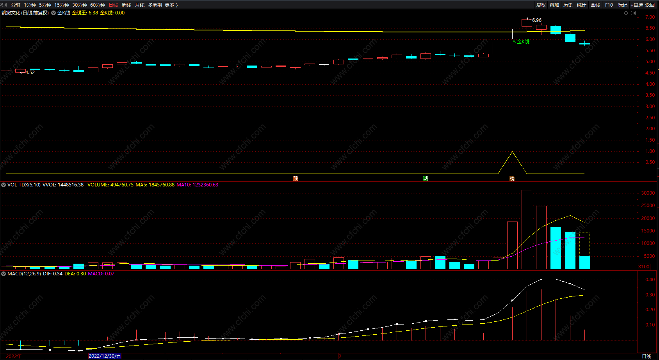Image resolution: width=659 pixels, height=360 pixels.
Task: Click the MACD(12,26,9) indicator name
Action: pyautogui.click(x=24, y=274)
